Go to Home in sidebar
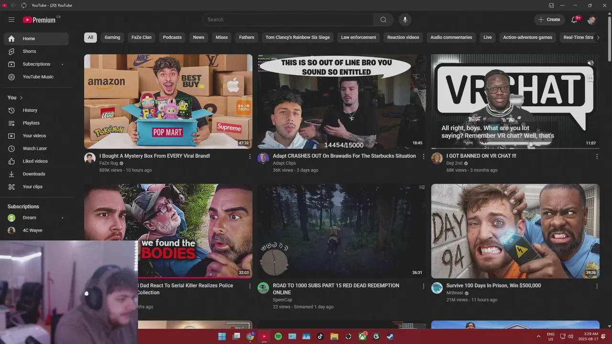This screenshot has height=344, width=612. tap(36, 39)
